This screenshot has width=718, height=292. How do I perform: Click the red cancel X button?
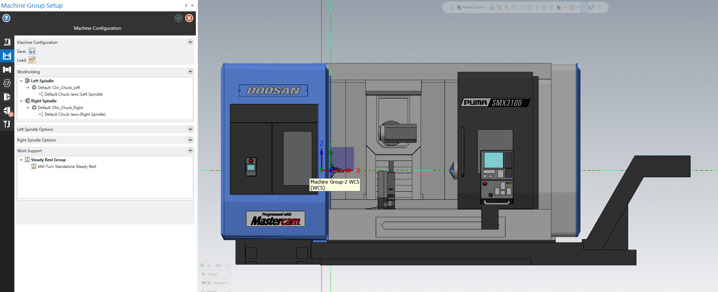(189, 18)
